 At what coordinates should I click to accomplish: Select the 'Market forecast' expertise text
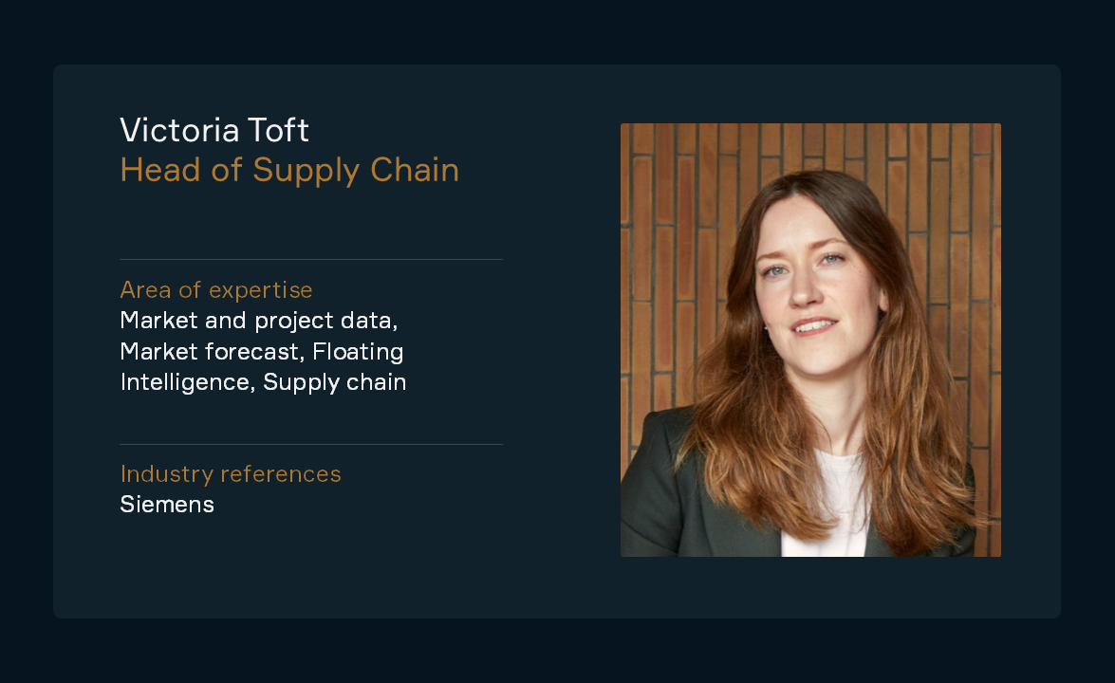pyautogui.click(x=209, y=352)
